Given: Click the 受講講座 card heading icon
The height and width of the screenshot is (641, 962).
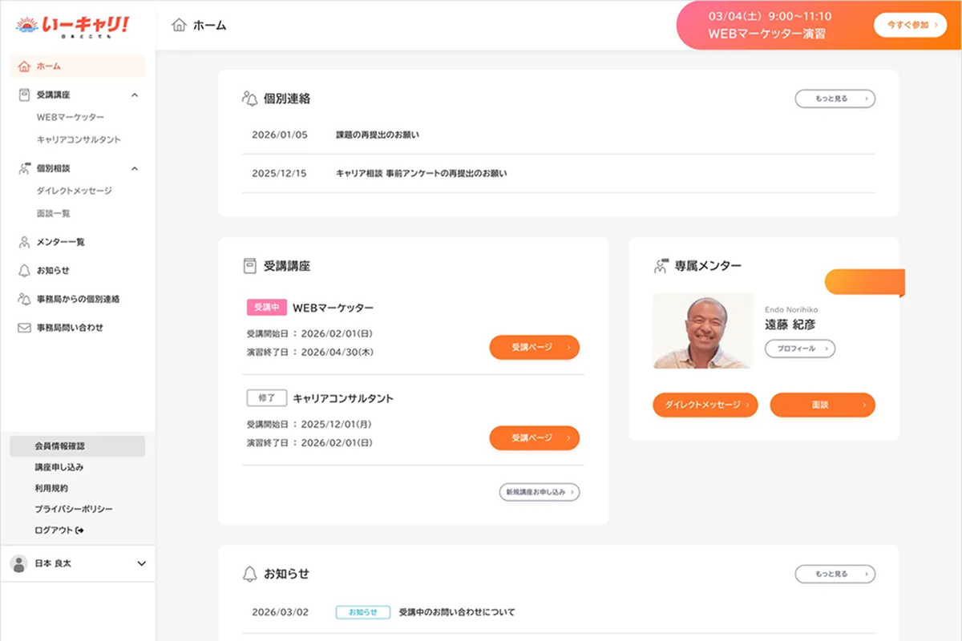Looking at the screenshot, I should [x=249, y=265].
